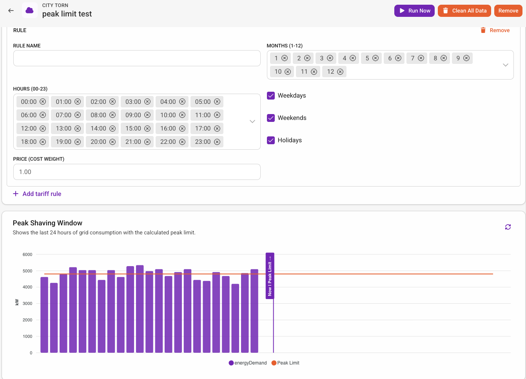Image resolution: width=526 pixels, height=379 pixels.
Task: Click the trash icon beside Remove in RULE header
Action: click(x=482, y=30)
